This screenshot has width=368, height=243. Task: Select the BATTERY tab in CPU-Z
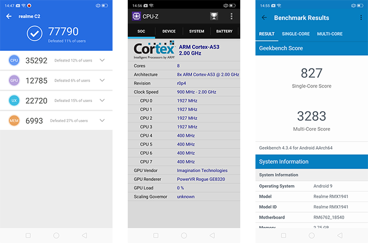click(224, 31)
